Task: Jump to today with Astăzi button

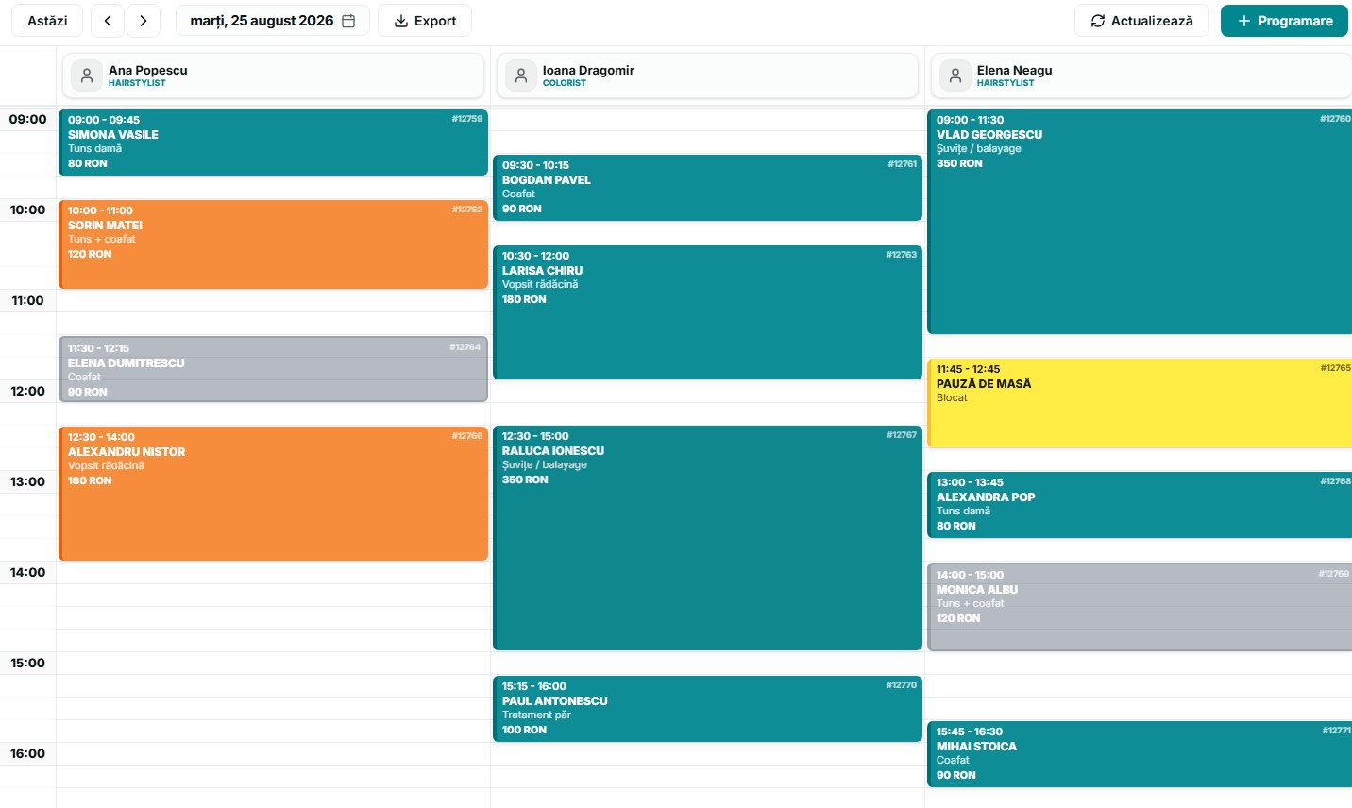Action: [47, 21]
